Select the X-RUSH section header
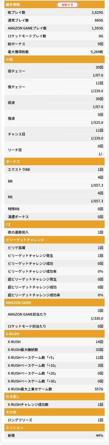109x445 pixels. pyautogui.click(x=54, y=334)
